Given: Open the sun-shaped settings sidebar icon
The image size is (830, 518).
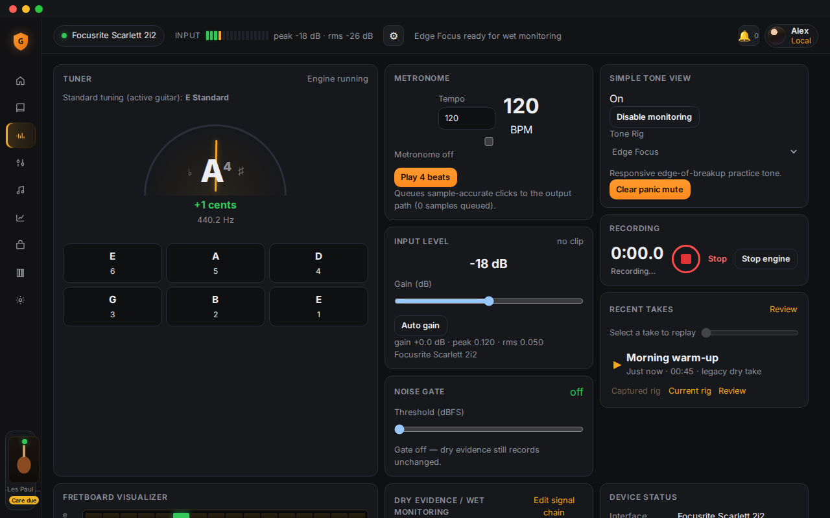Looking at the screenshot, I should click(x=20, y=300).
